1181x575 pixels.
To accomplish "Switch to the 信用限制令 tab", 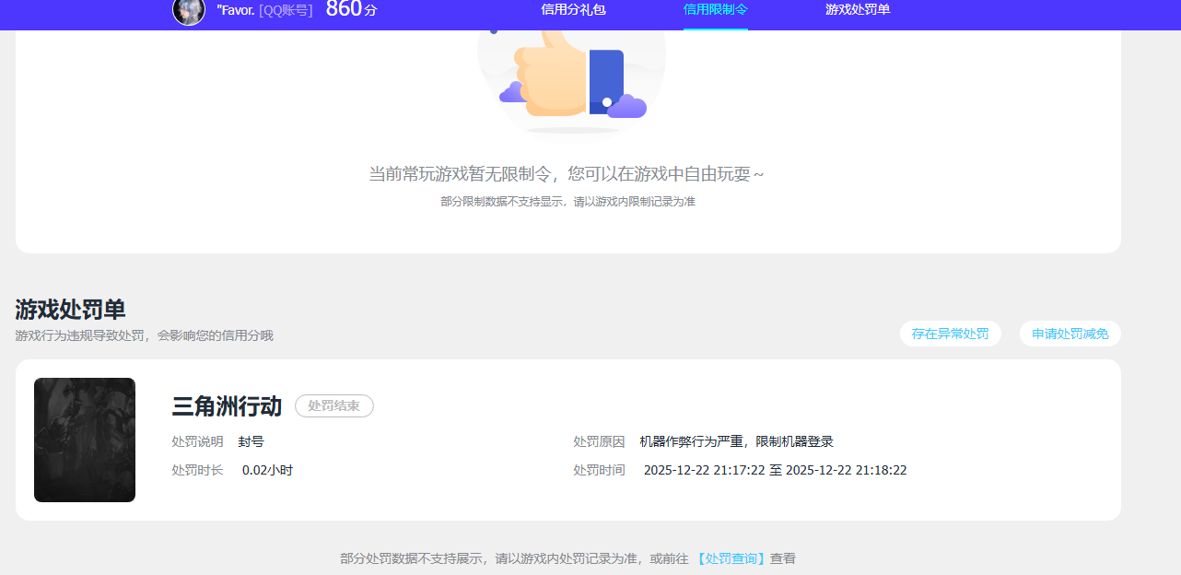I will [715, 10].
